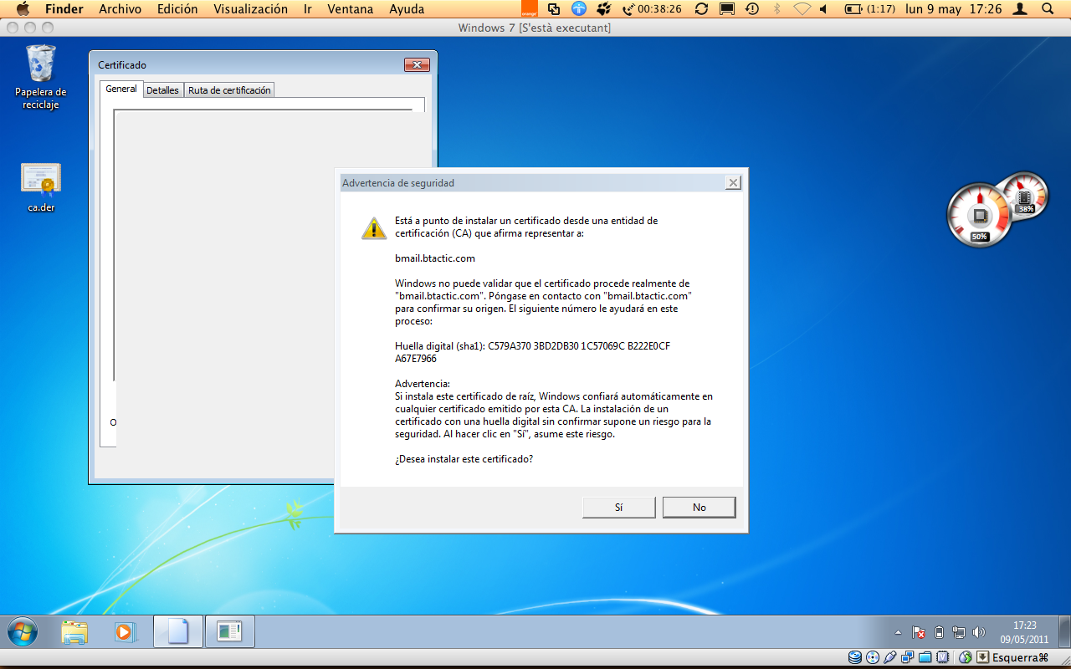Click the VirtualBox keyboard capture indicator
The width and height of the screenshot is (1071, 669).
tap(983, 658)
